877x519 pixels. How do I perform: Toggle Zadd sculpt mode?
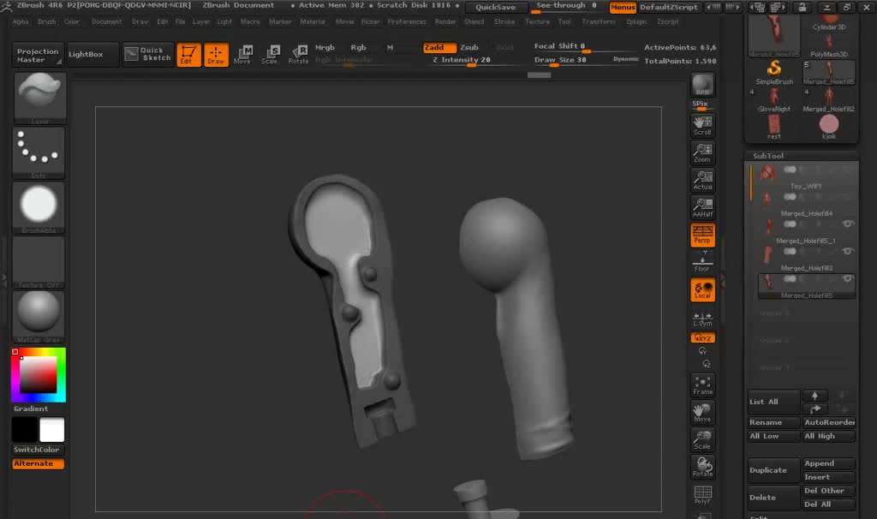click(439, 48)
